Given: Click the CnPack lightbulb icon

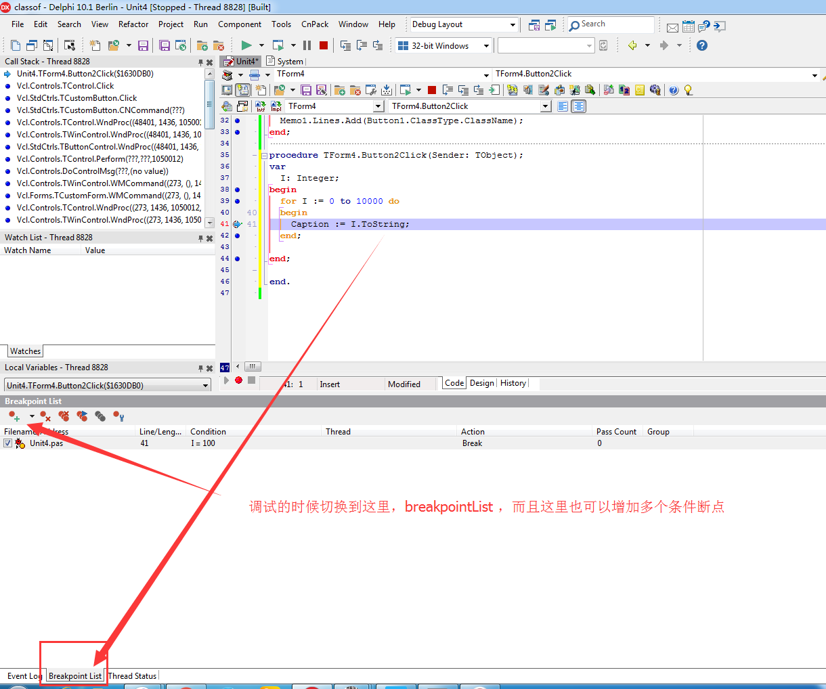Looking at the screenshot, I should coord(689,90).
